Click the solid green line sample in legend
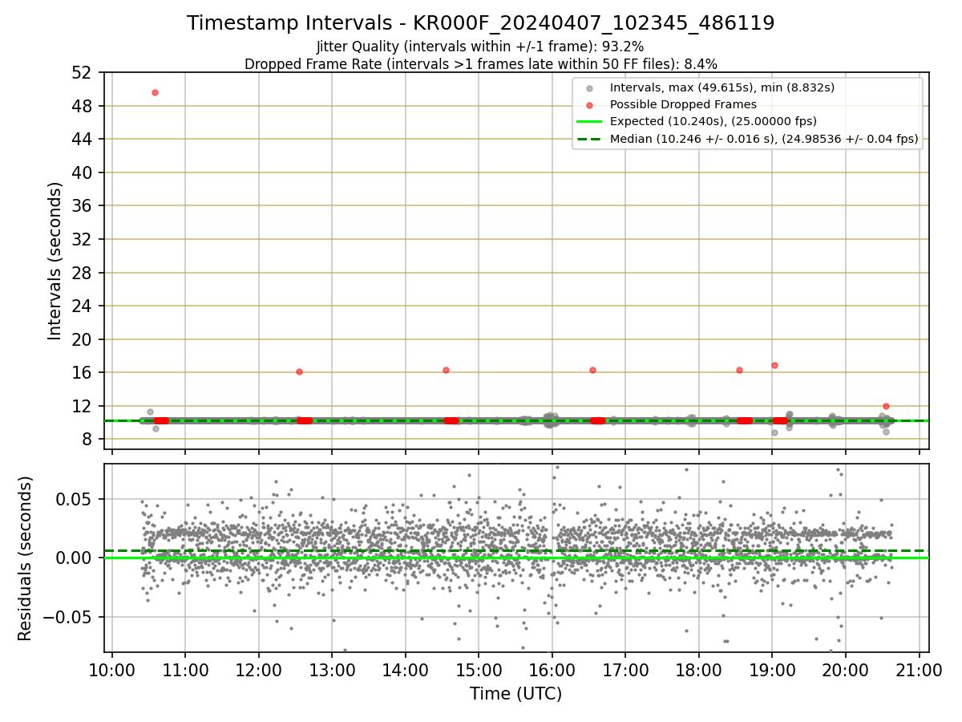 tap(590, 122)
